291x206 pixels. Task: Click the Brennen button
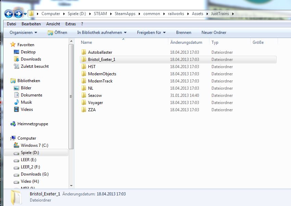tap(183, 33)
